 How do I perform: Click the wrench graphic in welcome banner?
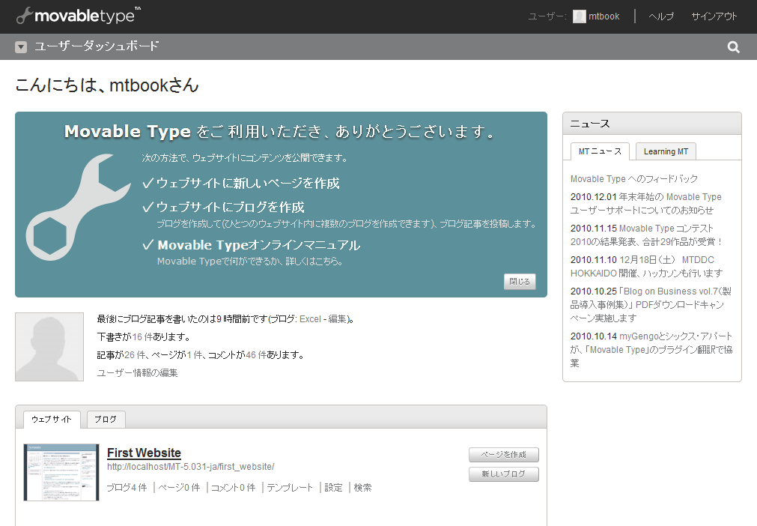click(x=77, y=208)
